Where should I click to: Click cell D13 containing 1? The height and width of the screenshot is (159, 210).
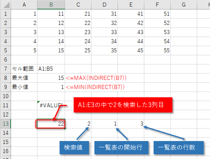104,123
